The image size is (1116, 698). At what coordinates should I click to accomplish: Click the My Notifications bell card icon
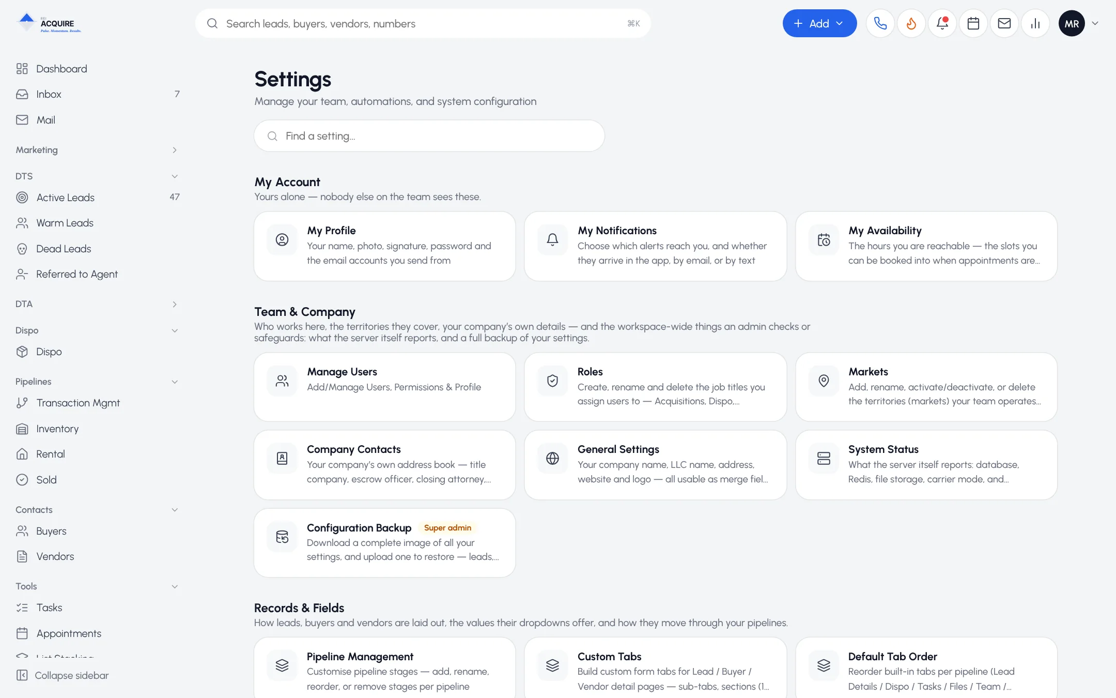click(x=552, y=240)
